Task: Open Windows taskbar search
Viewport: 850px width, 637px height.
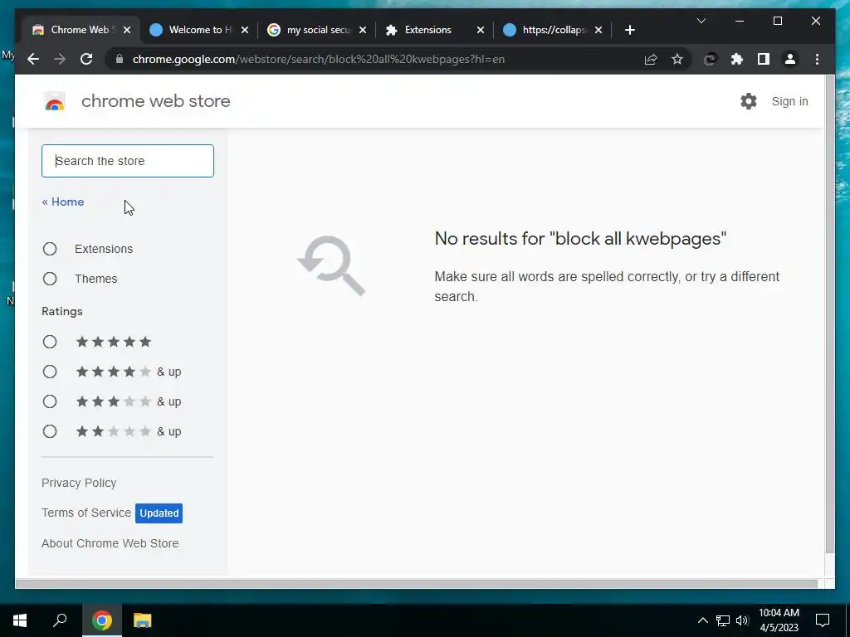Action: (x=60, y=620)
